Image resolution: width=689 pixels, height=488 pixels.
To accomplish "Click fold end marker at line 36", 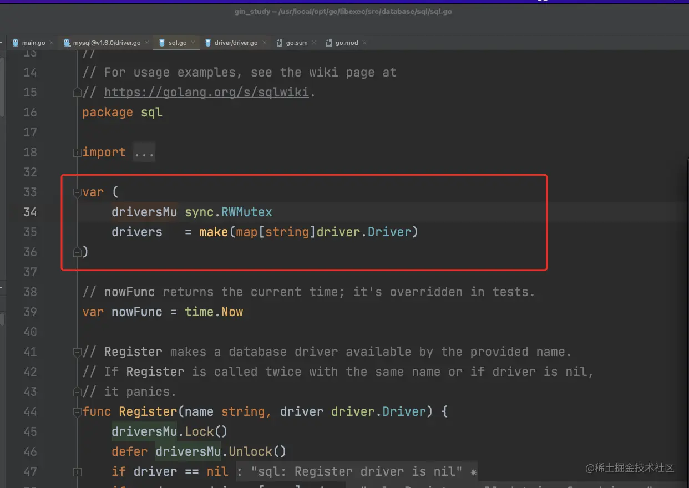I will coord(77,252).
